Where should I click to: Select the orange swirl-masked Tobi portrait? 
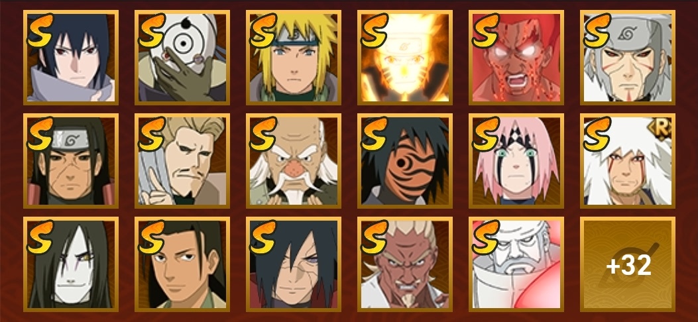[x=404, y=161]
